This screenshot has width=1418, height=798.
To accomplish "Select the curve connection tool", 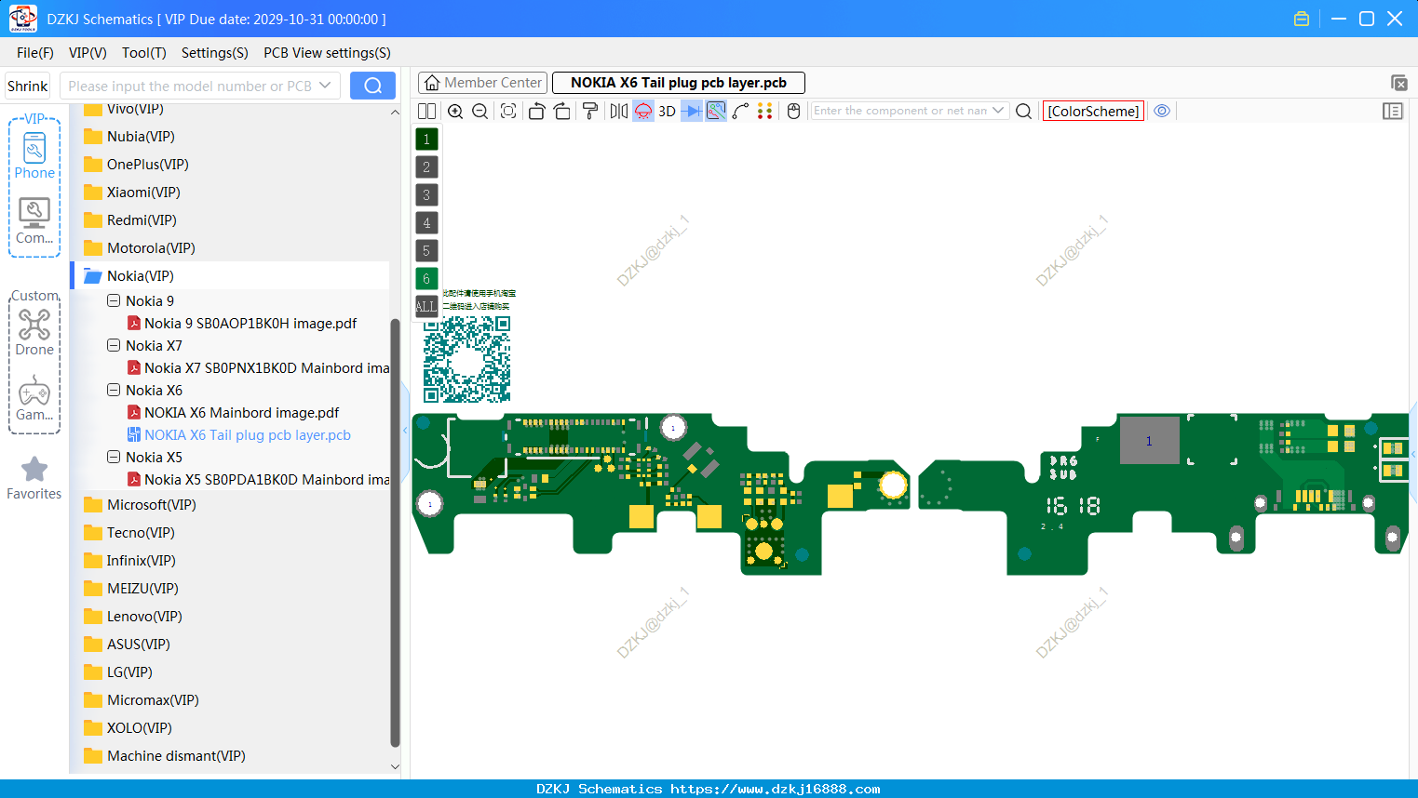I will 740,111.
